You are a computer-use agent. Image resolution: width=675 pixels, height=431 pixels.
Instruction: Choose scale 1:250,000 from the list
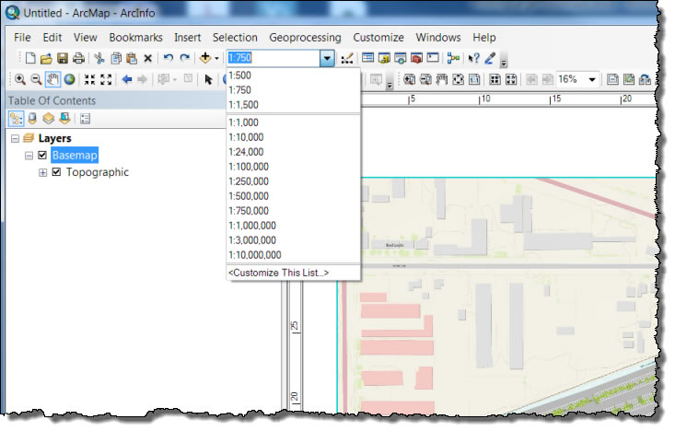pos(293,181)
